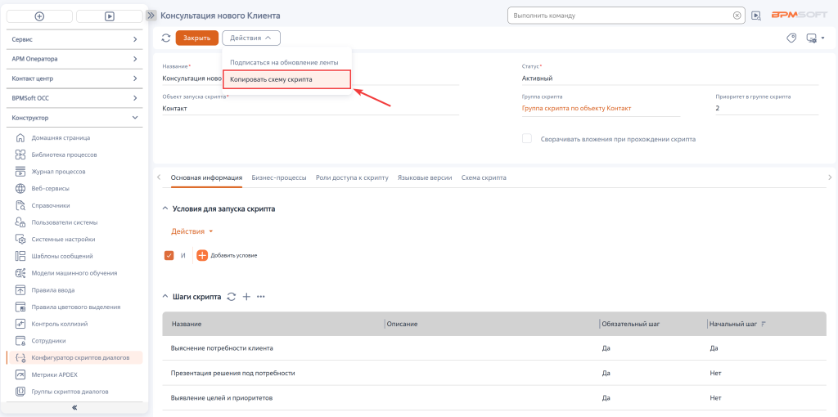Image resolution: width=838 pixels, height=417 pixels.
Task: Click the refresh icon in Шаги скрипта header
Action: click(232, 296)
